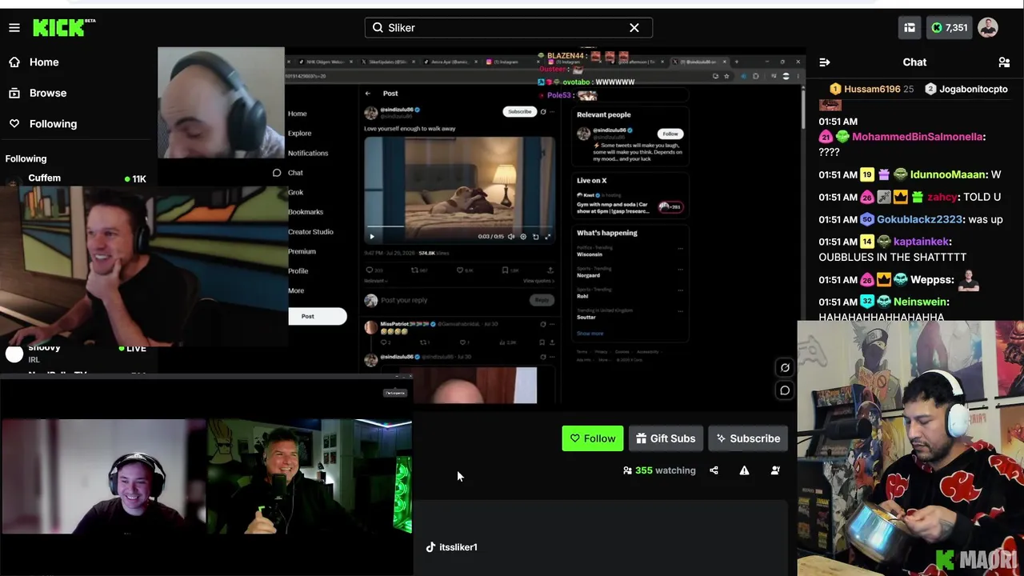
Task: Click the 355 watching viewer count
Action: click(659, 470)
